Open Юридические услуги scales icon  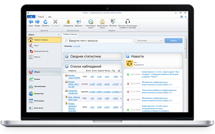coord(102,22)
